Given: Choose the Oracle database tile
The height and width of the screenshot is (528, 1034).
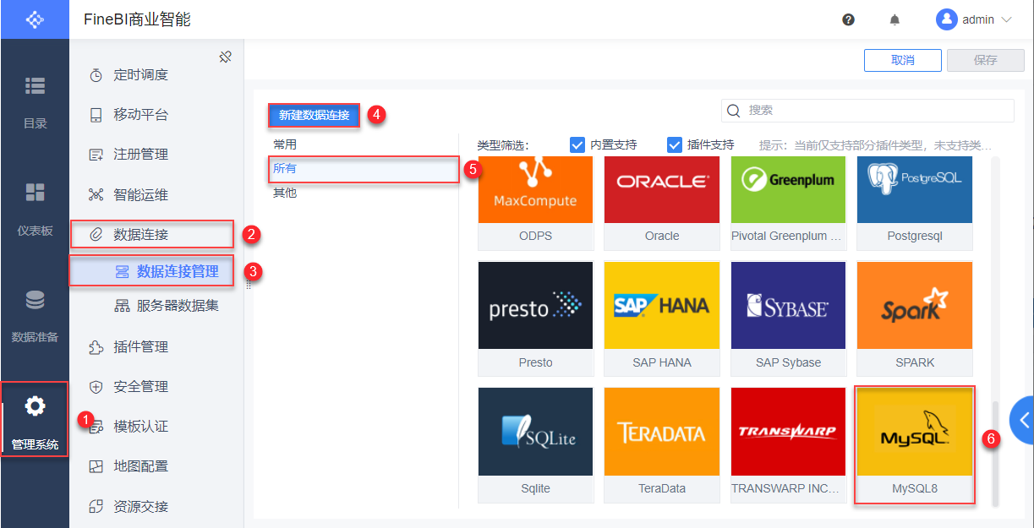Looking at the screenshot, I should [x=662, y=203].
